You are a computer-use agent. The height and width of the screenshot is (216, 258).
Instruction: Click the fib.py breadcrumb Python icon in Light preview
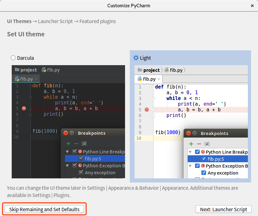(x=167, y=70)
